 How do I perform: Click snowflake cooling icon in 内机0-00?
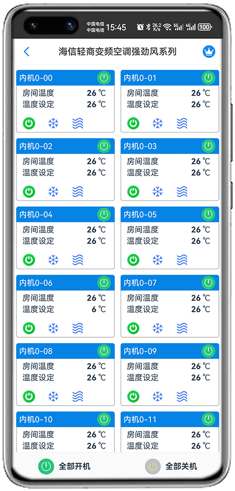click(53, 123)
